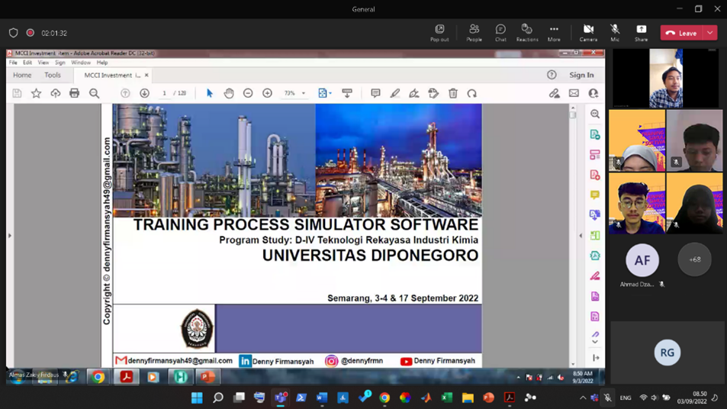Select the Hand pan tool in Acrobat

(x=229, y=93)
